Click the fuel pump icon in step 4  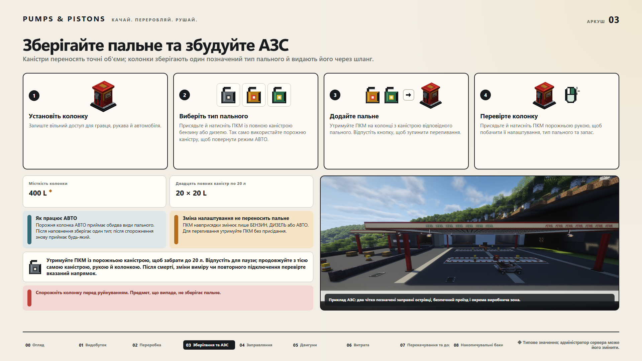click(x=544, y=95)
